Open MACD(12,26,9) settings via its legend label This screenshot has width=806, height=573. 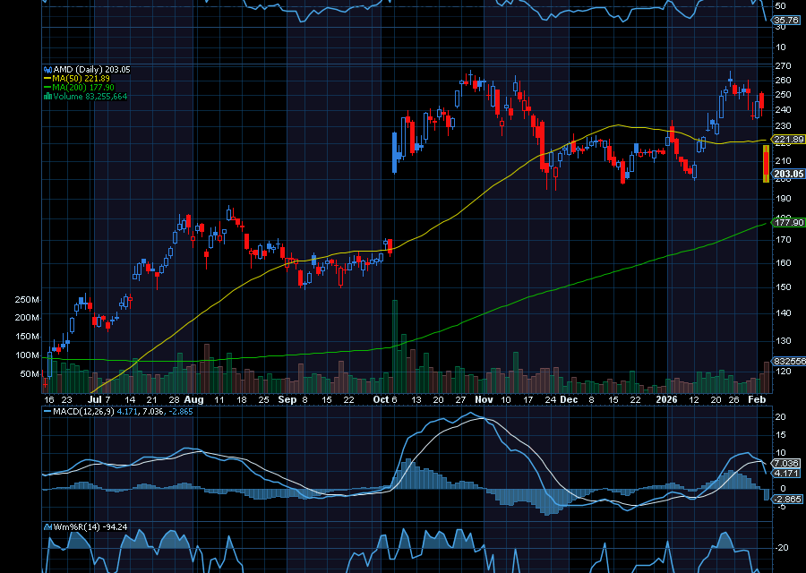pos(85,414)
